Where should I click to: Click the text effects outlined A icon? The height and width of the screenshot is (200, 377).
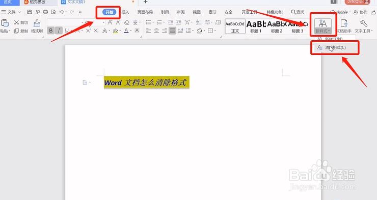pos(104,31)
